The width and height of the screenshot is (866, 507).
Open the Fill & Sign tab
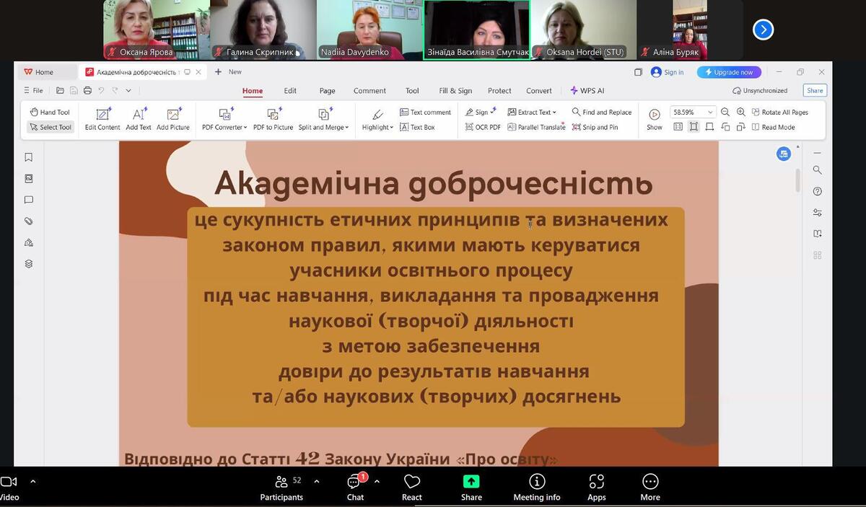pyautogui.click(x=455, y=91)
